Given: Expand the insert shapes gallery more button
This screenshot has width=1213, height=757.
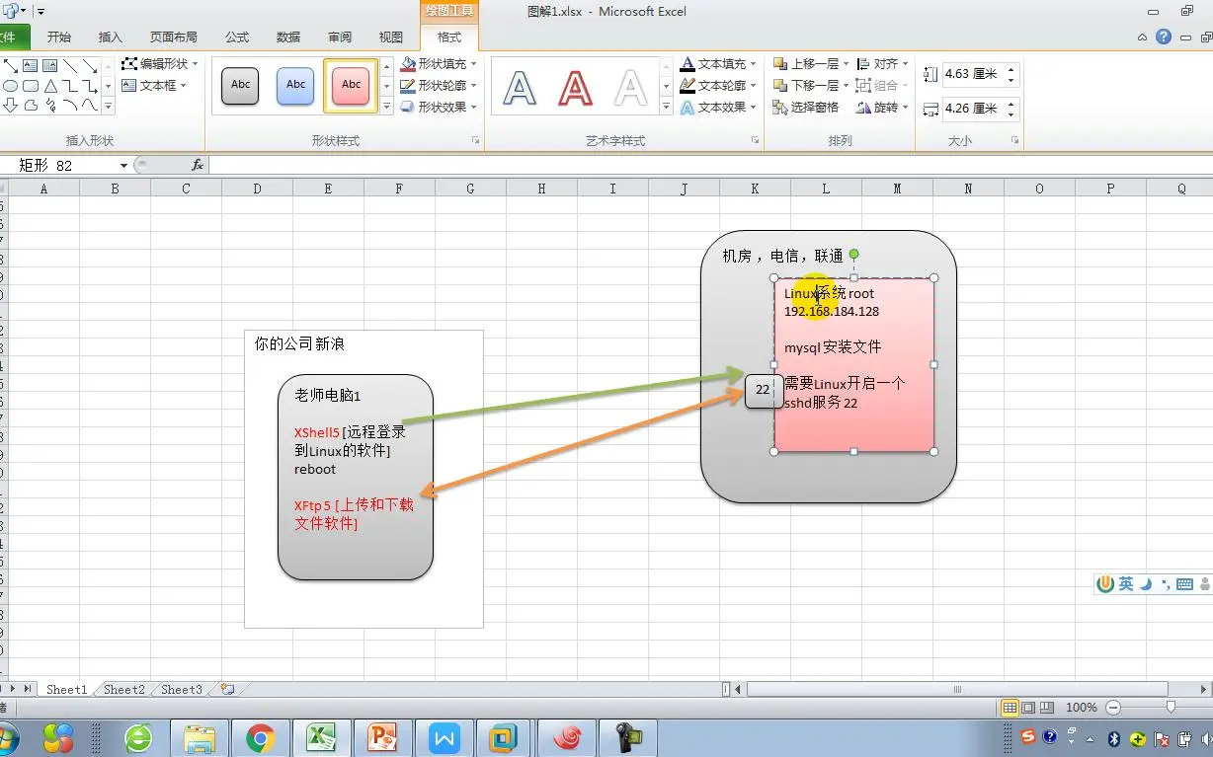Looking at the screenshot, I should coord(108,106).
